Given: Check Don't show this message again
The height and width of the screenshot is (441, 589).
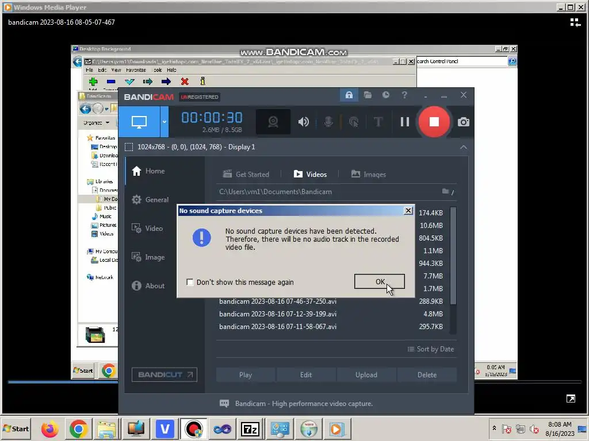Looking at the screenshot, I should point(190,282).
